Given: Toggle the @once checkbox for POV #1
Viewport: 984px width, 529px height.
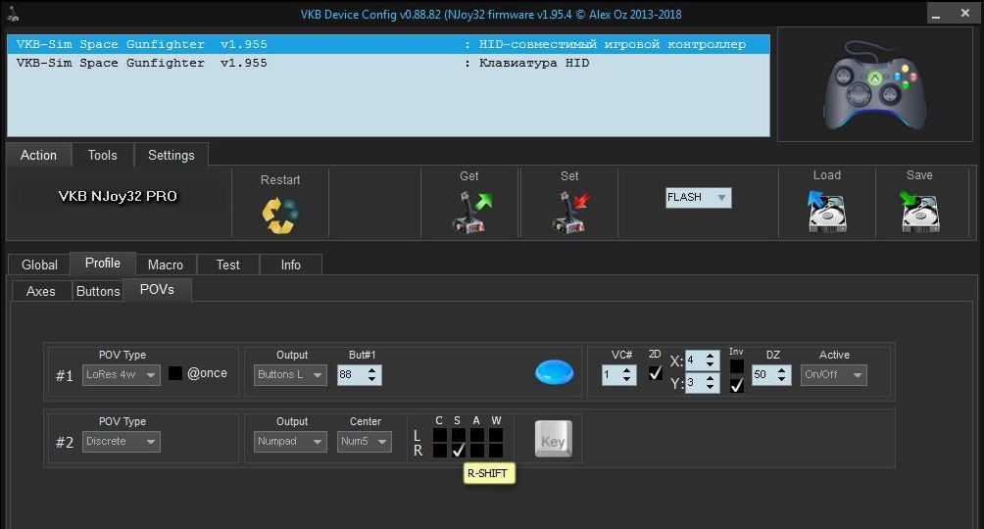Looking at the screenshot, I should click(175, 372).
